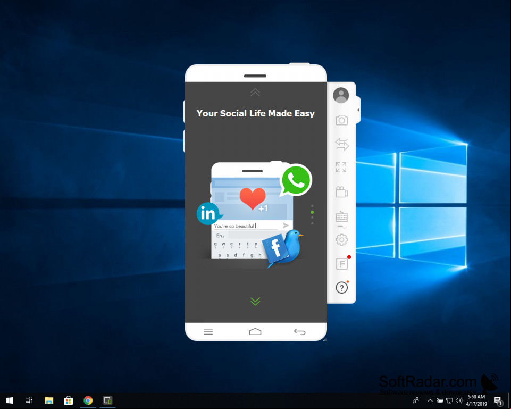Click the battery power icon in the tray
Image resolution: width=511 pixels, height=409 pixels.
click(440, 400)
